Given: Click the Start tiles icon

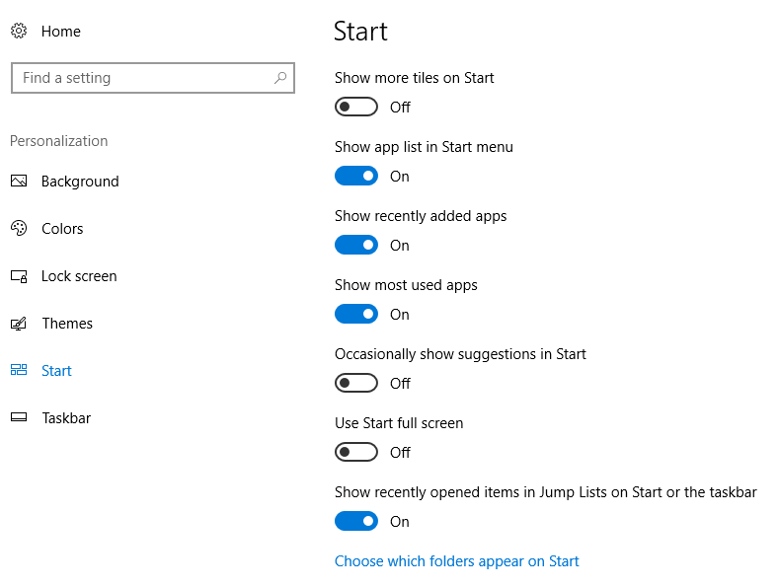Looking at the screenshot, I should tap(19, 370).
